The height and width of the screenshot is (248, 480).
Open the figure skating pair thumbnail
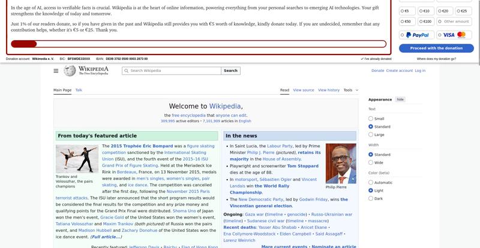pos(77,159)
